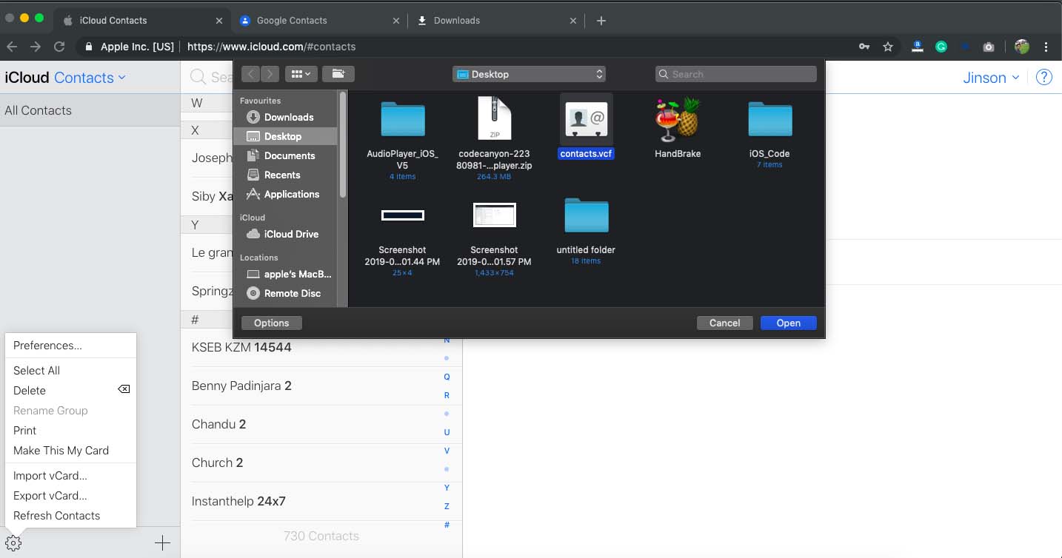Reload the page in Chrome
This screenshot has width=1062, height=558.
59,47
